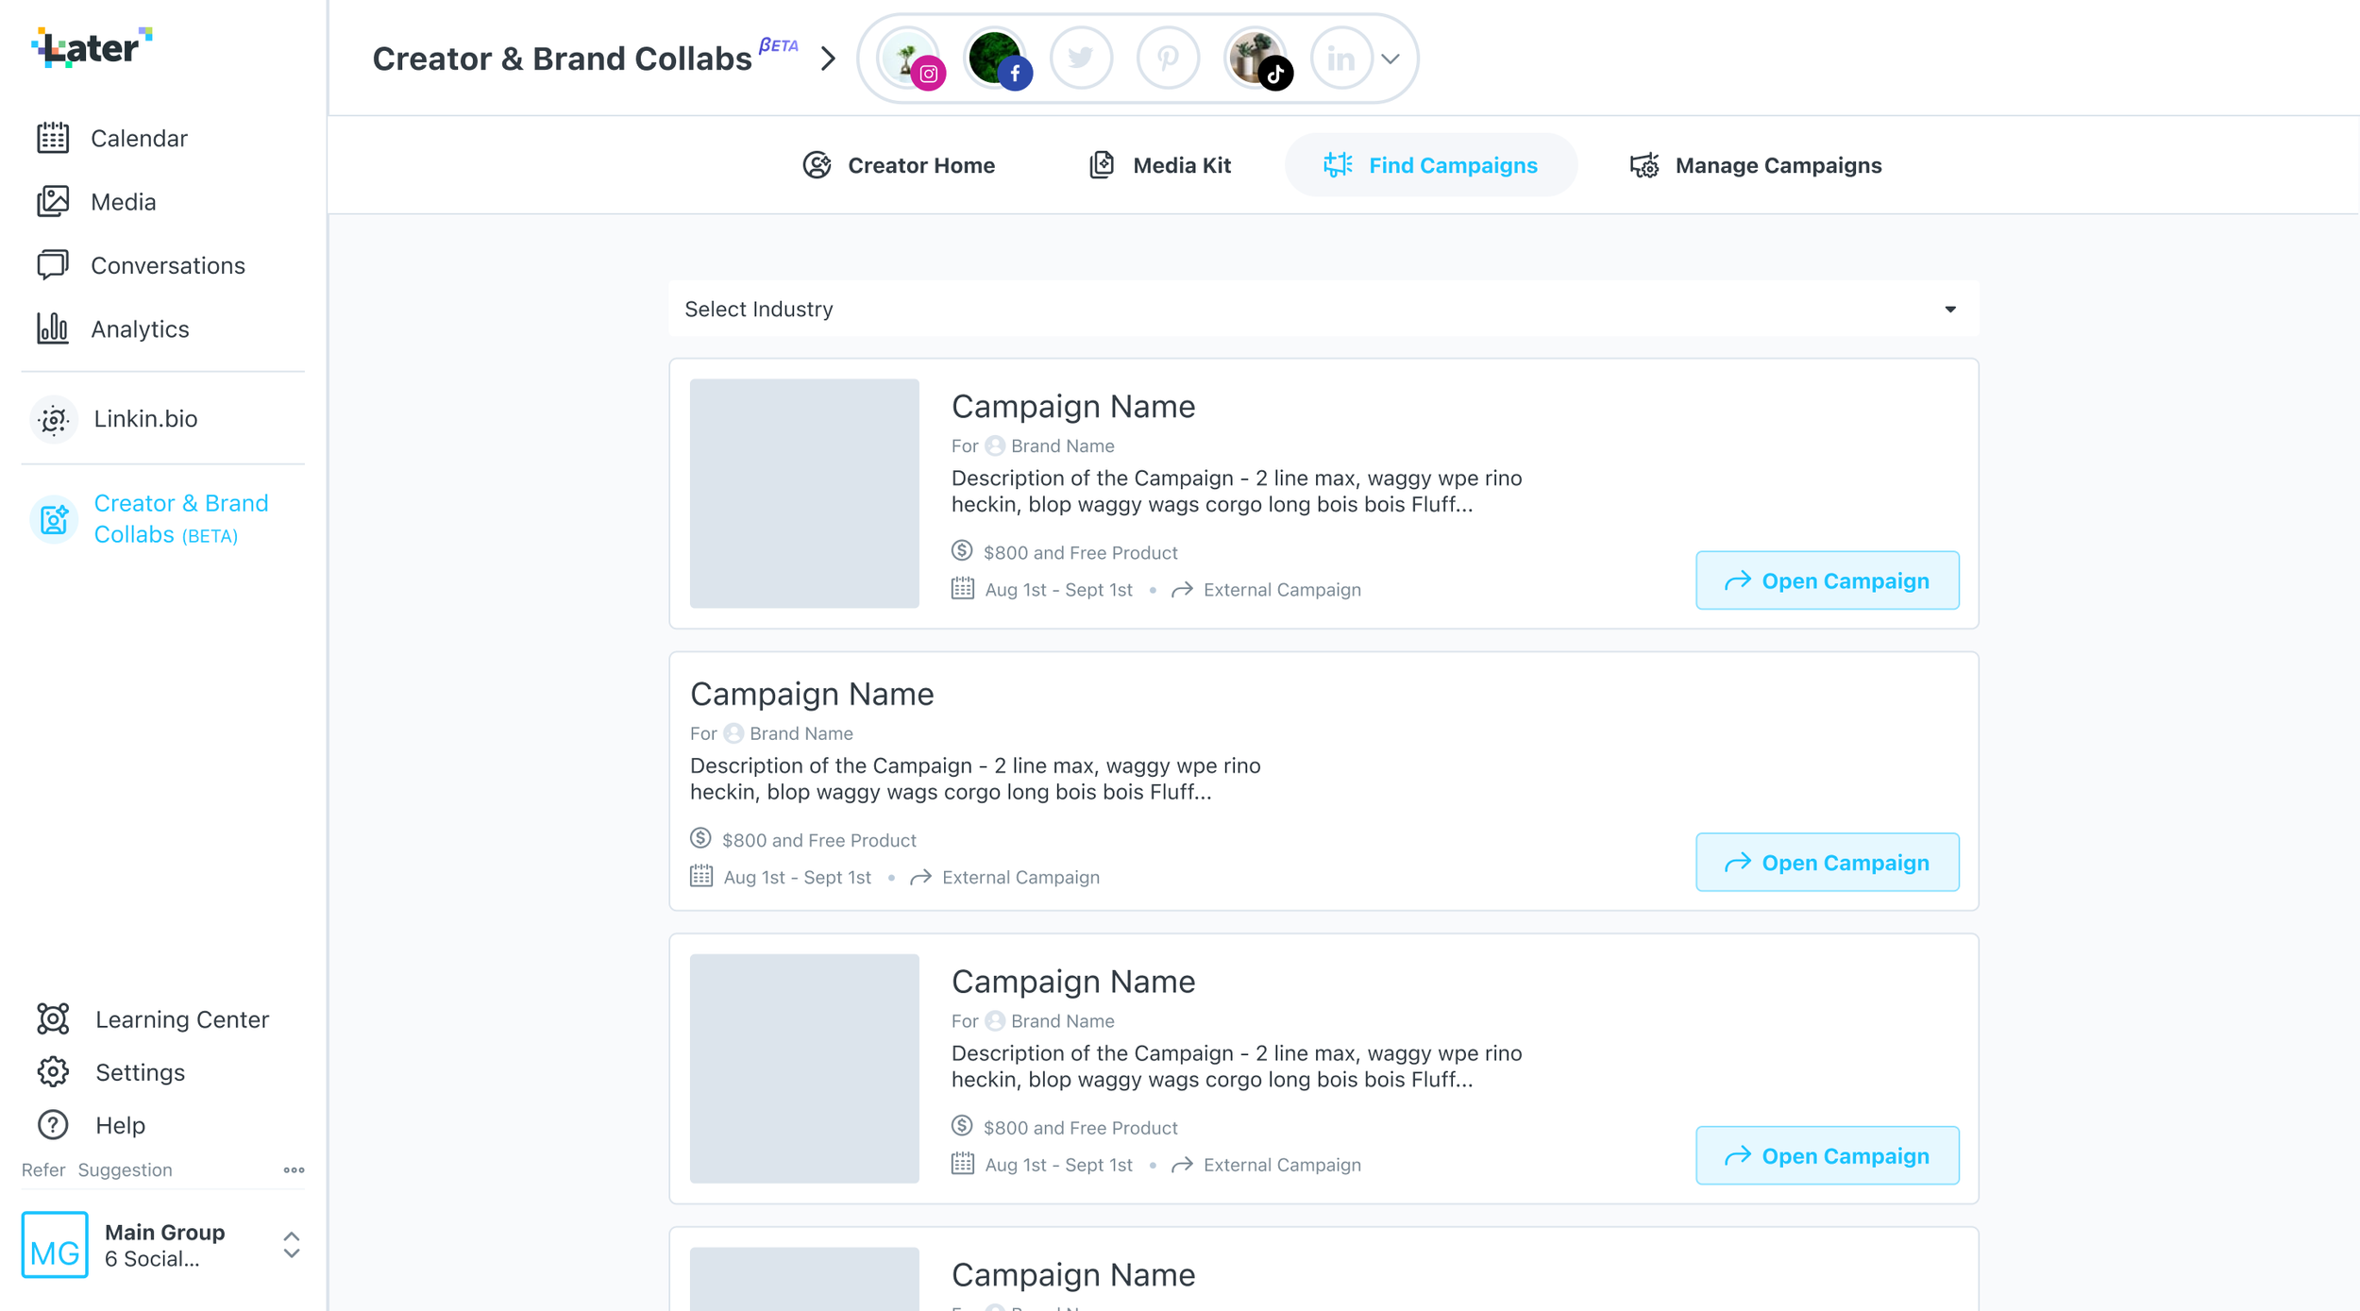This screenshot has height=1311, width=2360.
Task: Open the three-dots more options menu
Action: pyautogui.click(x=294, y=1169)
